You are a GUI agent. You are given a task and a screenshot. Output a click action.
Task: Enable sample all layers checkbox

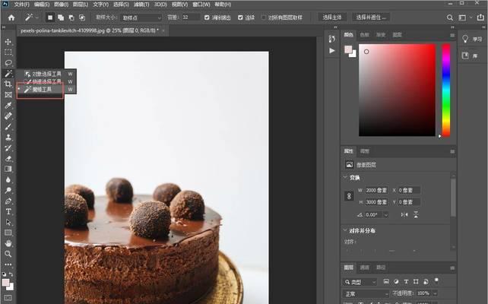coord(264,17)
